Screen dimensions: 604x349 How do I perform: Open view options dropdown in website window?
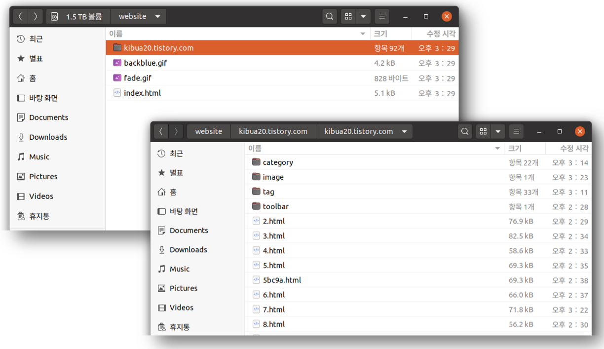pyautogui.click(x=363, y=16)
